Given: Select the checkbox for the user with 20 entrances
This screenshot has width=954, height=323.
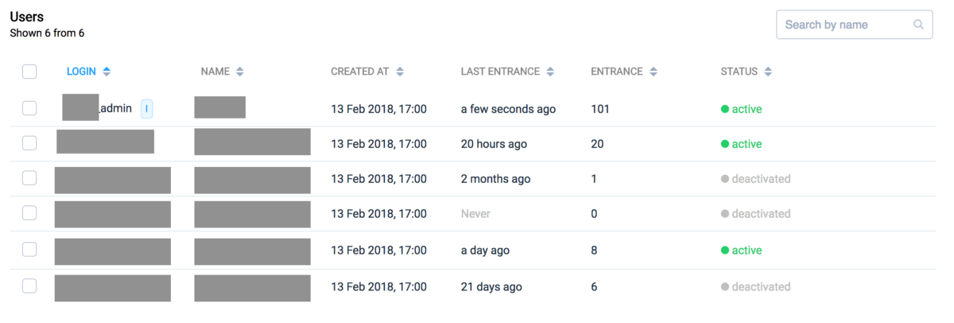Looking at the screenshot, I should pos(29,143).
